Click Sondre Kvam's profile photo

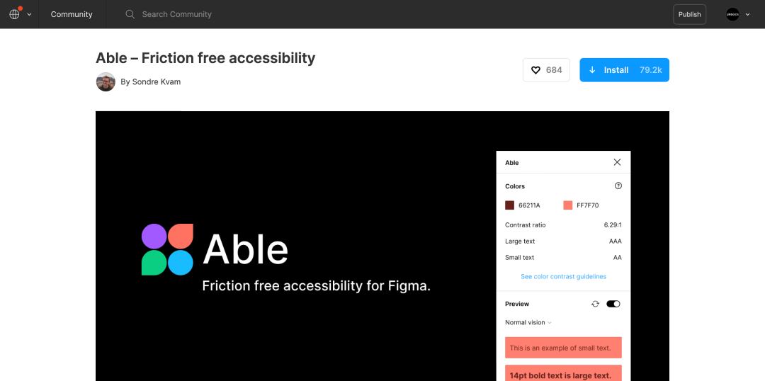click(x=106, y=82)
